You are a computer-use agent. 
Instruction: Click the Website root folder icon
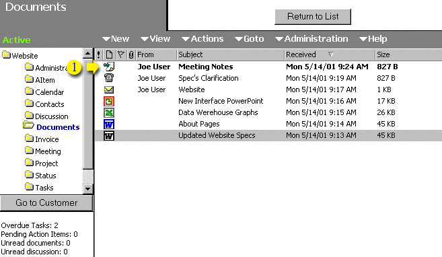tap(6, 54)
